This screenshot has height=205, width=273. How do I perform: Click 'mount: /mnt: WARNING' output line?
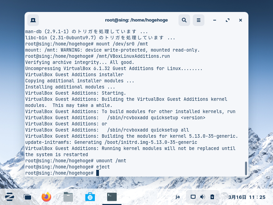pos(113,50)
